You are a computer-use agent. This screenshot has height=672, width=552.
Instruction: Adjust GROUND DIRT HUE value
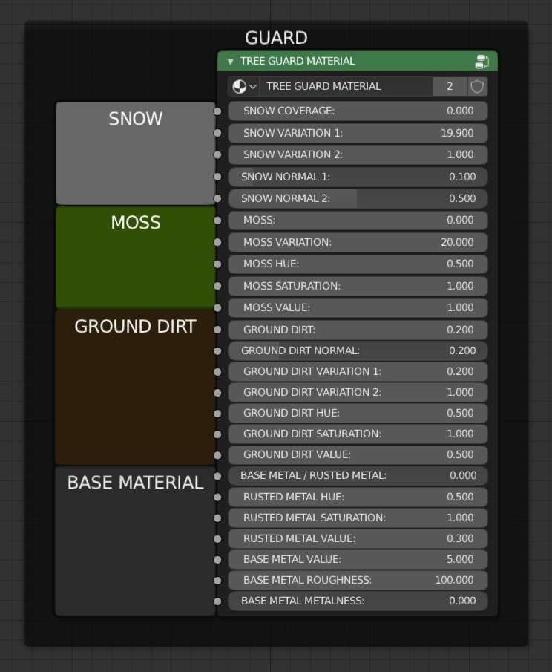pos(358,413)
